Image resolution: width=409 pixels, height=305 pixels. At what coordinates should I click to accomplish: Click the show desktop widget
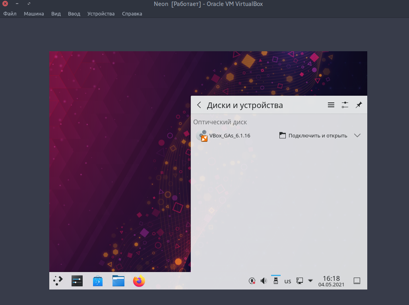[x=357, y=280]
